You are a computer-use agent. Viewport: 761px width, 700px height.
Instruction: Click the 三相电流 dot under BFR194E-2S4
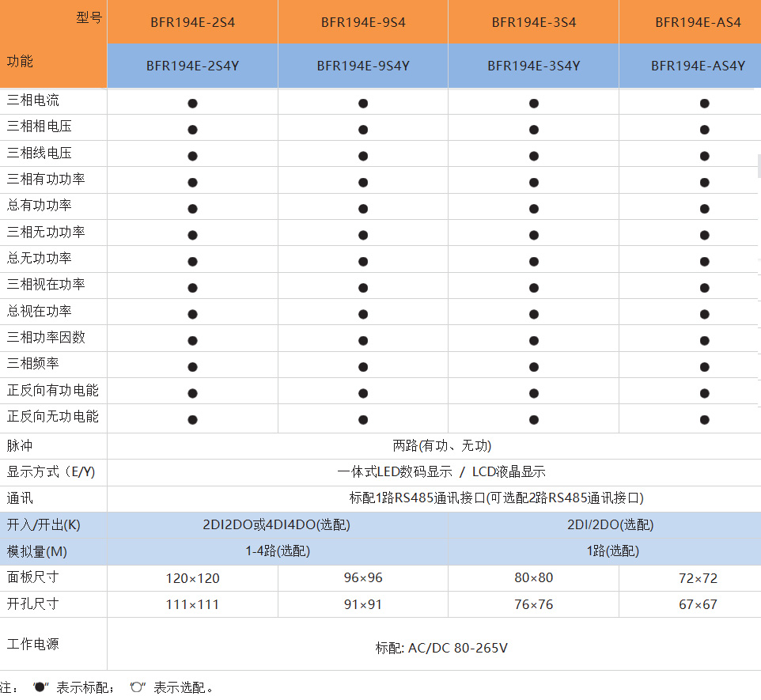coord(192,104)
